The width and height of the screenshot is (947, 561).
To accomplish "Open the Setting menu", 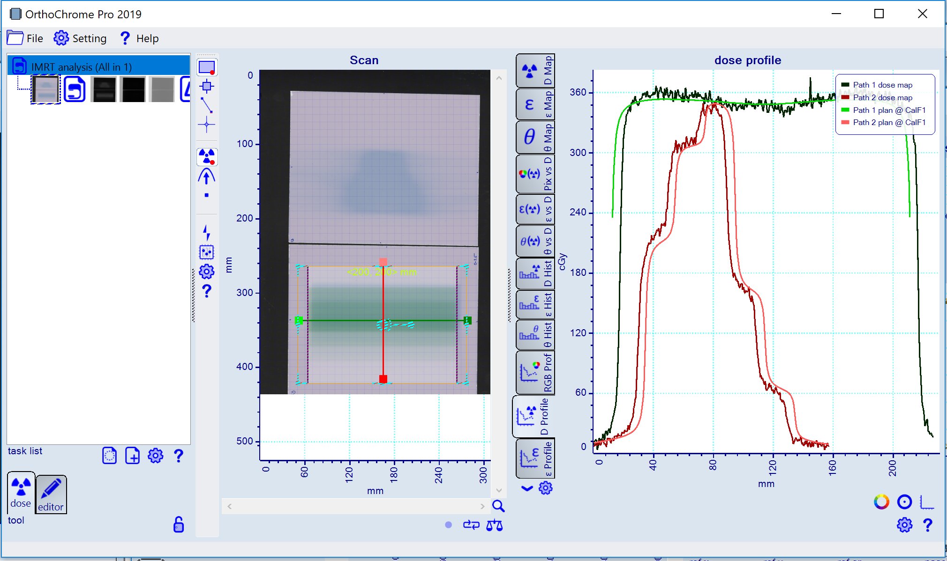I will [80, 38].
